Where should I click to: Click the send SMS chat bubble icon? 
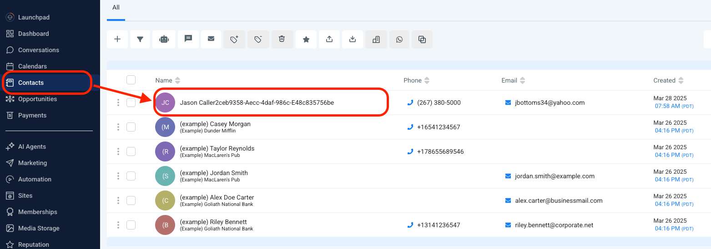188,39
